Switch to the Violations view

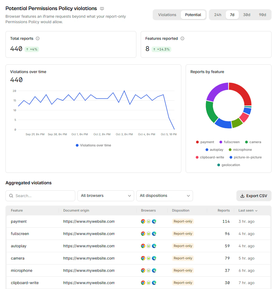(x=167, y=15)
